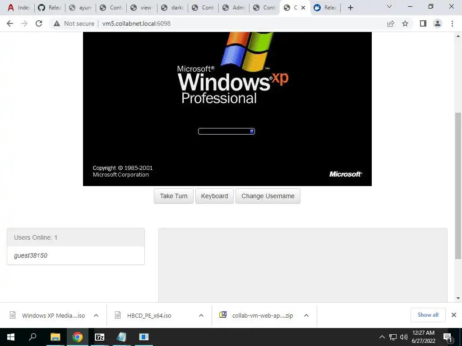Open File Explorer from the taskbar

click(x=55, y=337)
